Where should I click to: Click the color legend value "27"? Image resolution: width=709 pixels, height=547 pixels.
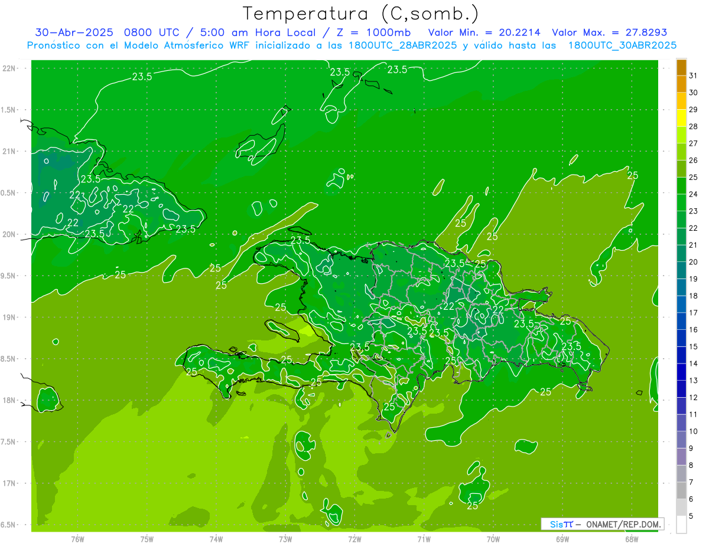[x=694, y=143]
